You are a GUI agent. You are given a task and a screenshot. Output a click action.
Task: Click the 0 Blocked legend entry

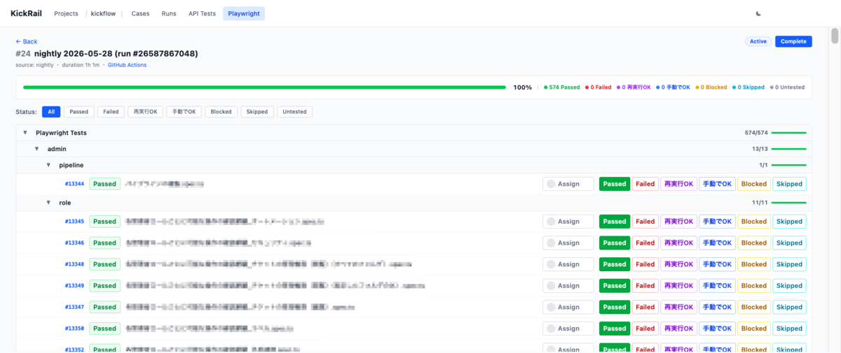point(711,87)
